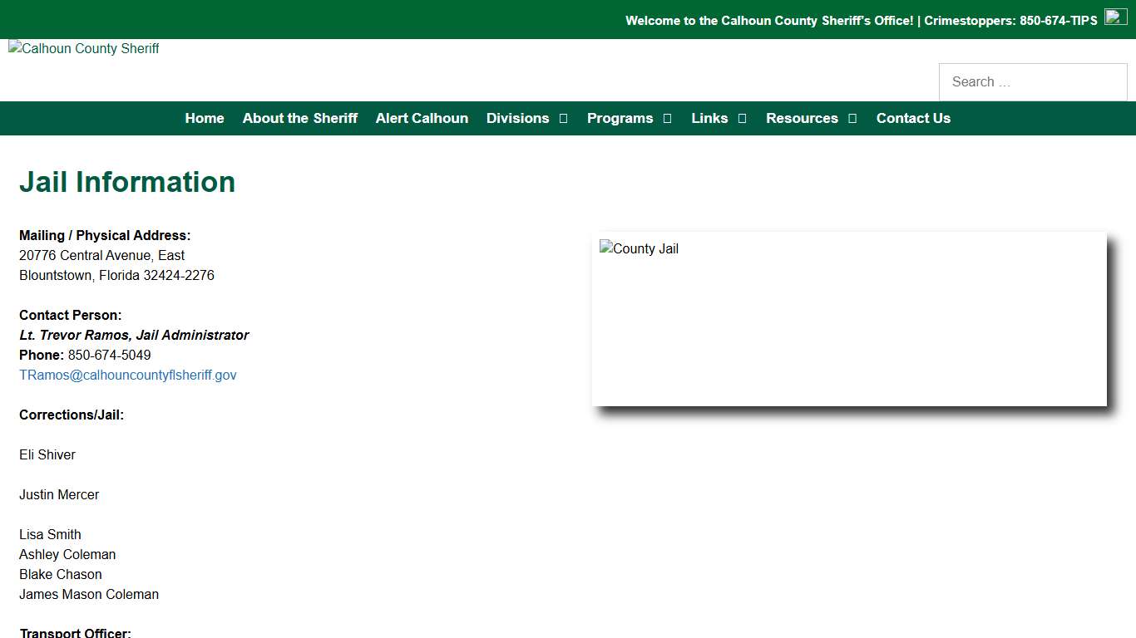Select the Links menu label
This screenshot has height=638, width=1136.
[x=709, y=118]
